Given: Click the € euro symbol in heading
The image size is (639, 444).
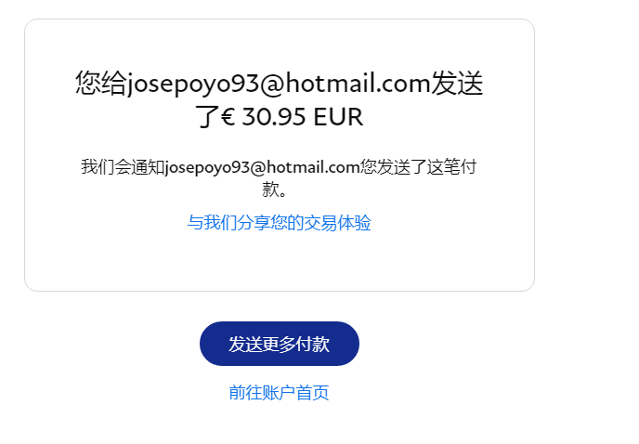Looking at the screenshot, I should 228,117.
